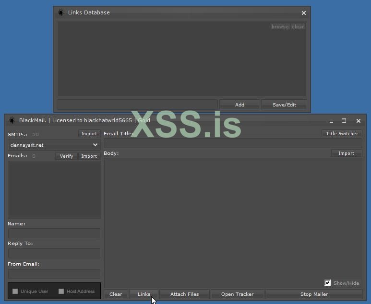This screenshot has height=304, width=371.
Task: Click the Clear button below the body
Action: pyautogui.click(x=116, y=294)
